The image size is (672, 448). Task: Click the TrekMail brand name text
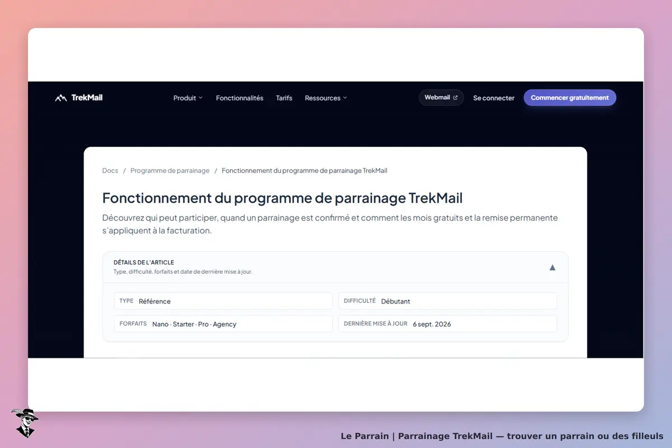tap(87, 97)
